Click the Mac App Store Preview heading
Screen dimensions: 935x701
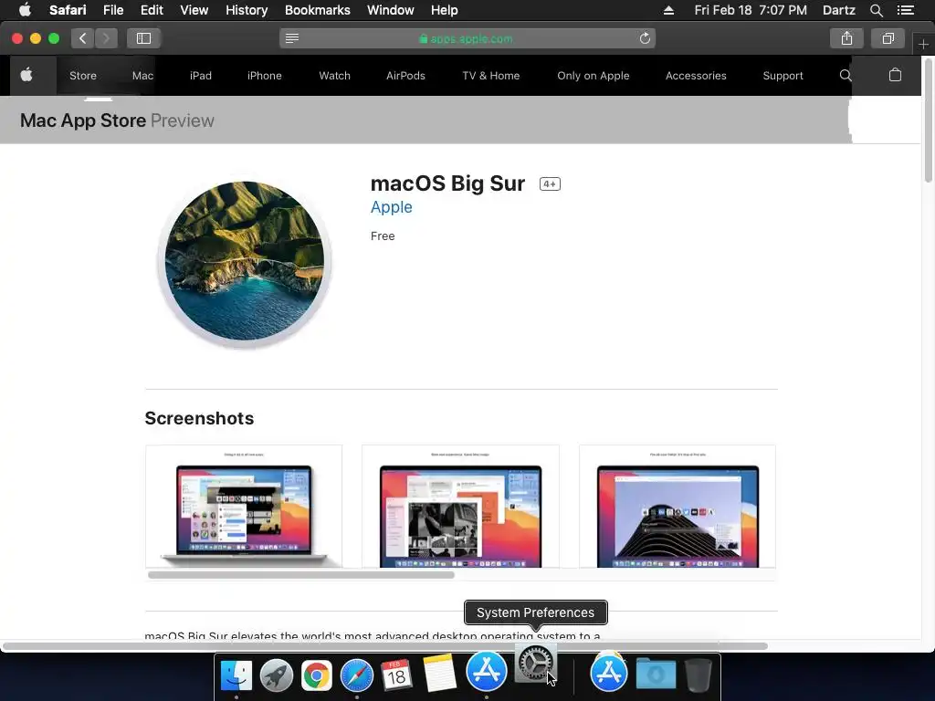pyautogui.click(x=117, y=120)
